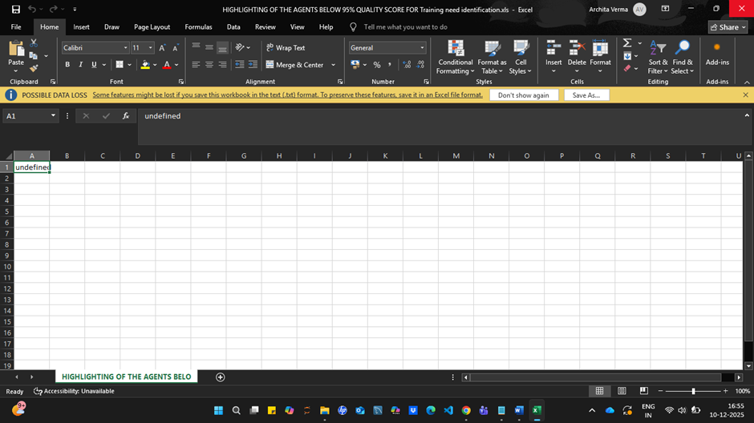Toggle Wrap Text for the cell

(x=285, y=48)
